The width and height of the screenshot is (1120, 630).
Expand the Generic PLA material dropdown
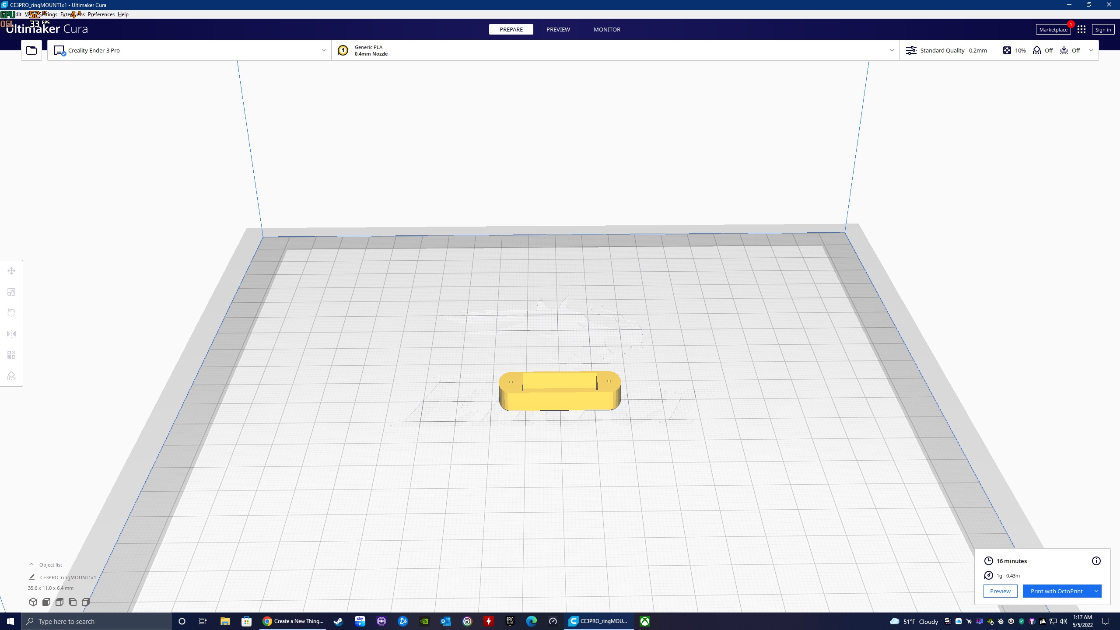tap(616, 50)
